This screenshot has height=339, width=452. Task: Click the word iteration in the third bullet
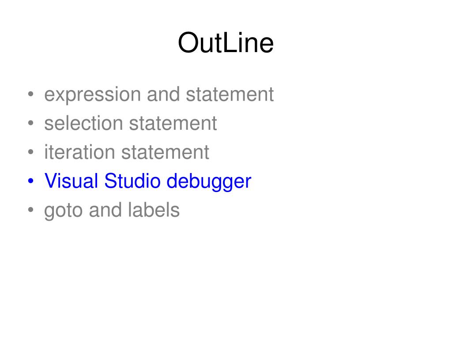79,152
